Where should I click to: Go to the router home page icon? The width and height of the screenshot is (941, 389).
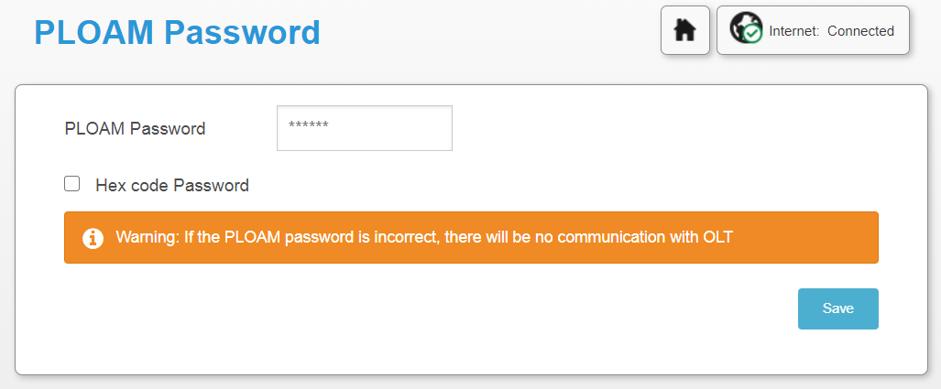[x=684, y=30]
